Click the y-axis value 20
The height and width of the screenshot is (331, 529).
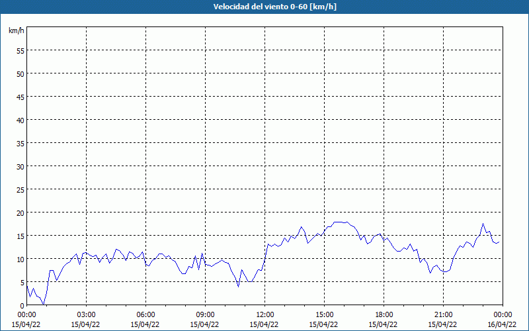click(x=20, y=213)
